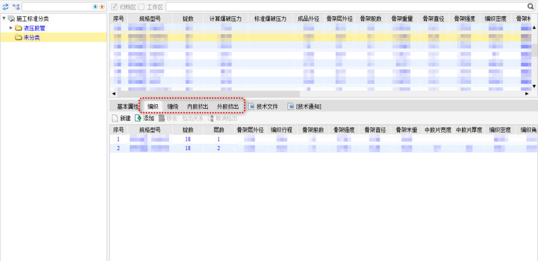Image resolution: width=538 pixels, height=261 pixels.
Task: Collapse the 施工标准分类 root node
Action: click(x=4, y=19)
